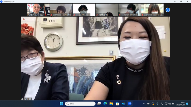Screen dimensions: 191x107
Task: Click the battery icon in system tray
Action: (173, 104)
